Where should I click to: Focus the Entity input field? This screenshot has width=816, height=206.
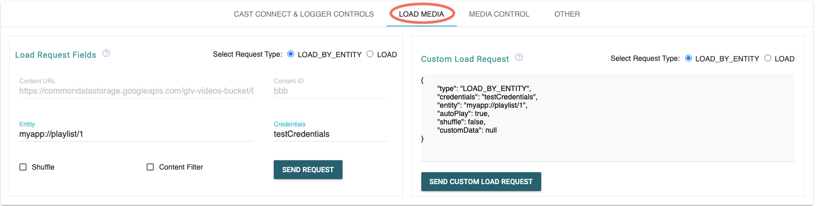(136, 134)
